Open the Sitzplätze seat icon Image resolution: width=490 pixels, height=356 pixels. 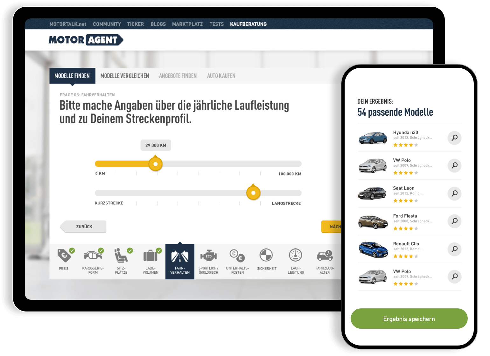pos(121,256)
